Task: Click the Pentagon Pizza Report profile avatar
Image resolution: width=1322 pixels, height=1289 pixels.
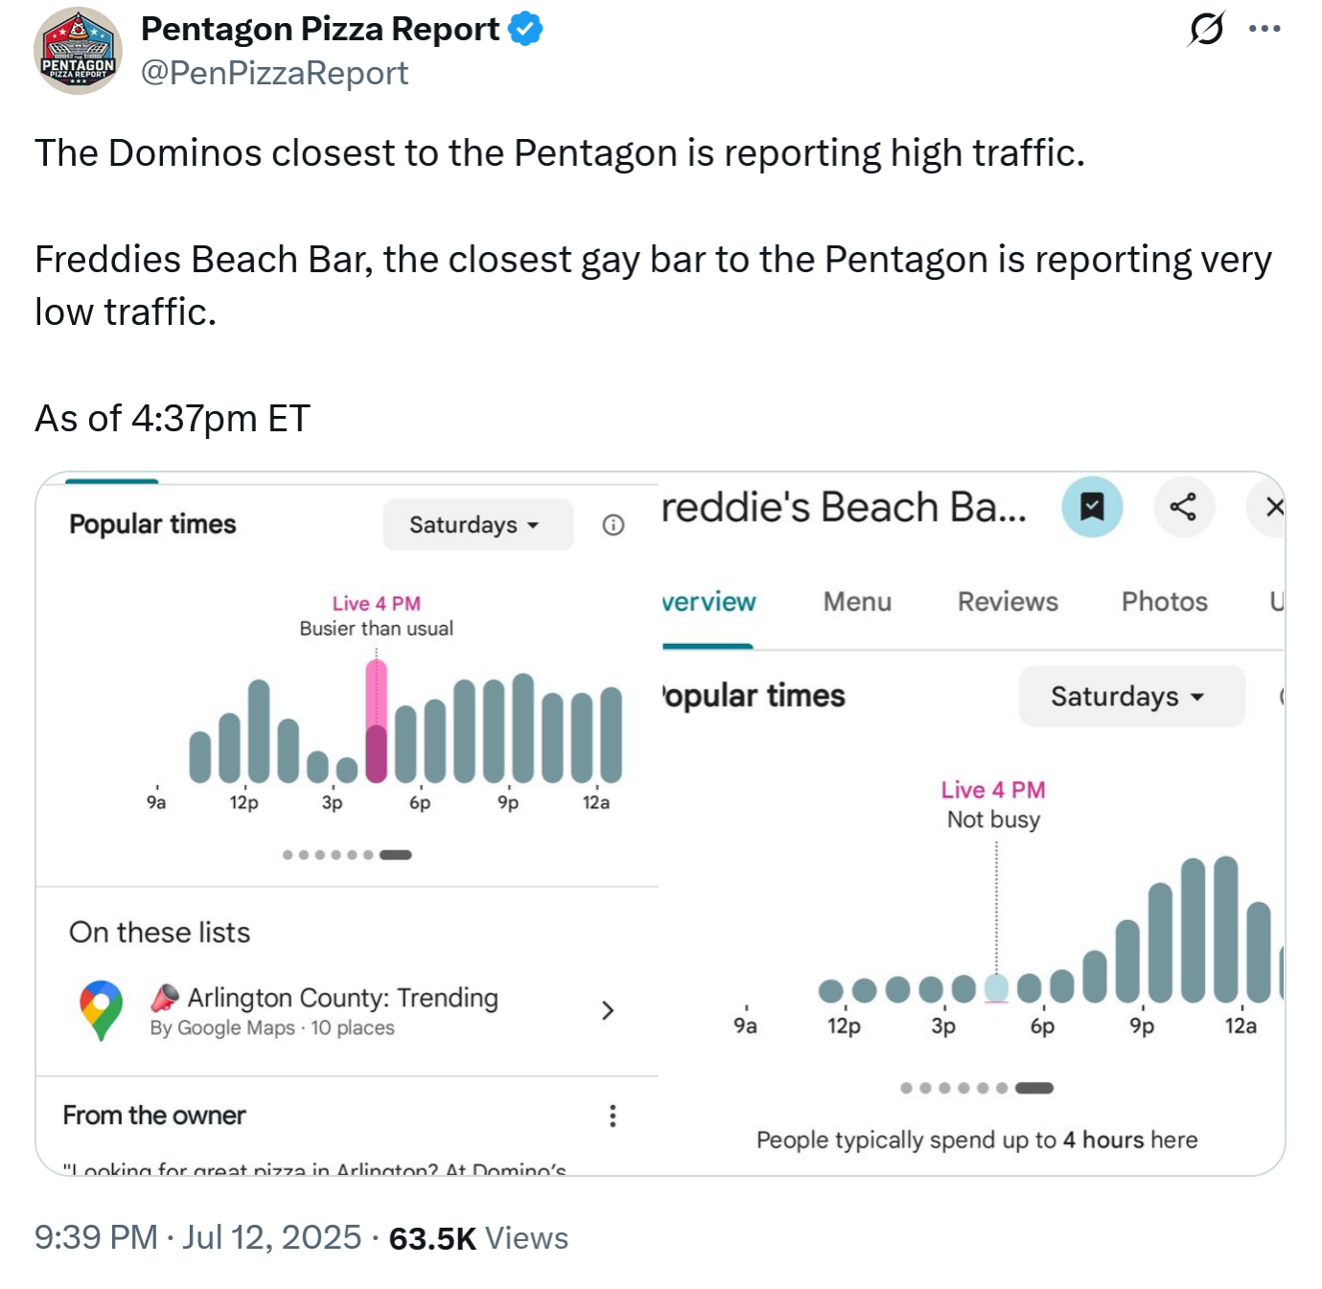Action: pos(78,51)
